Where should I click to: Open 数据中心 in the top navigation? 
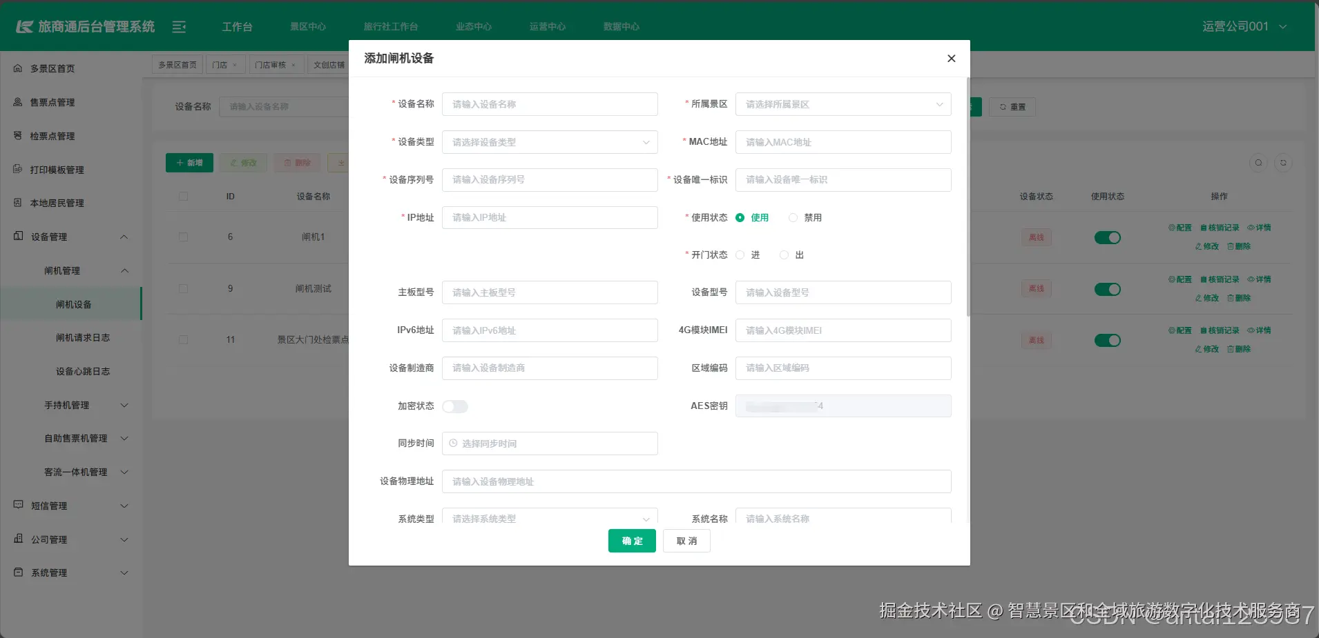pyautogui.click(x=622, y=27)
